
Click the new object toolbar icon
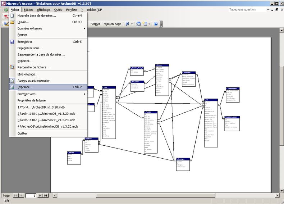pos(145,24)
